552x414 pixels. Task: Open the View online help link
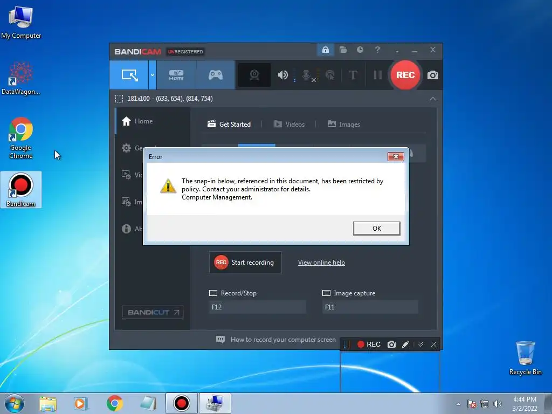321,263
